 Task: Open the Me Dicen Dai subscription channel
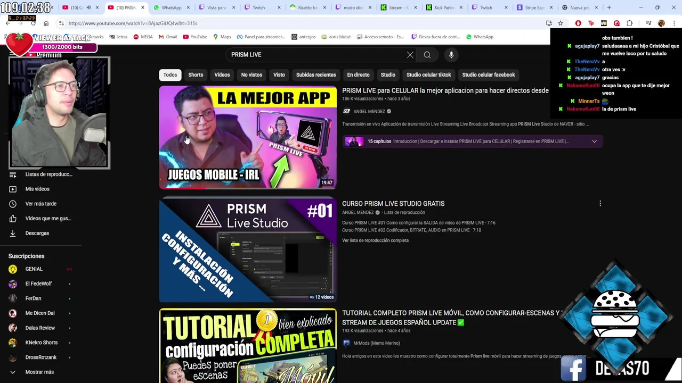[x=40, y=313]
